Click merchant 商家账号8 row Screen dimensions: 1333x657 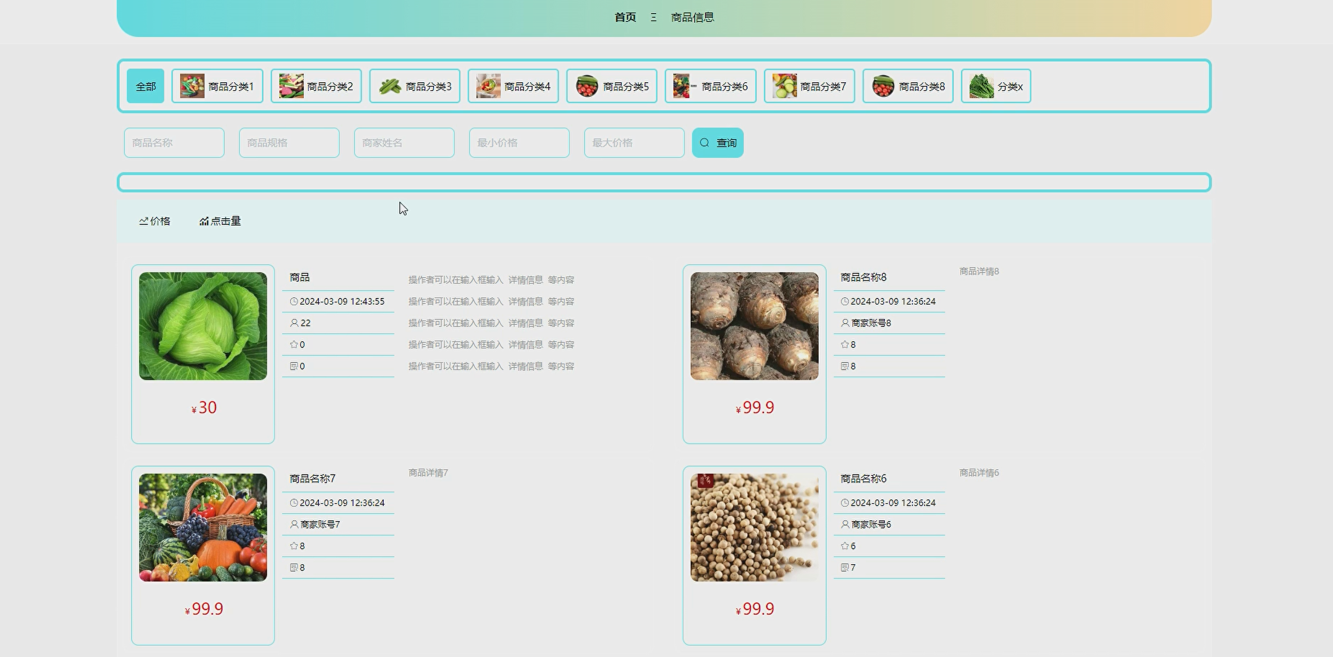tap(889, 323)
